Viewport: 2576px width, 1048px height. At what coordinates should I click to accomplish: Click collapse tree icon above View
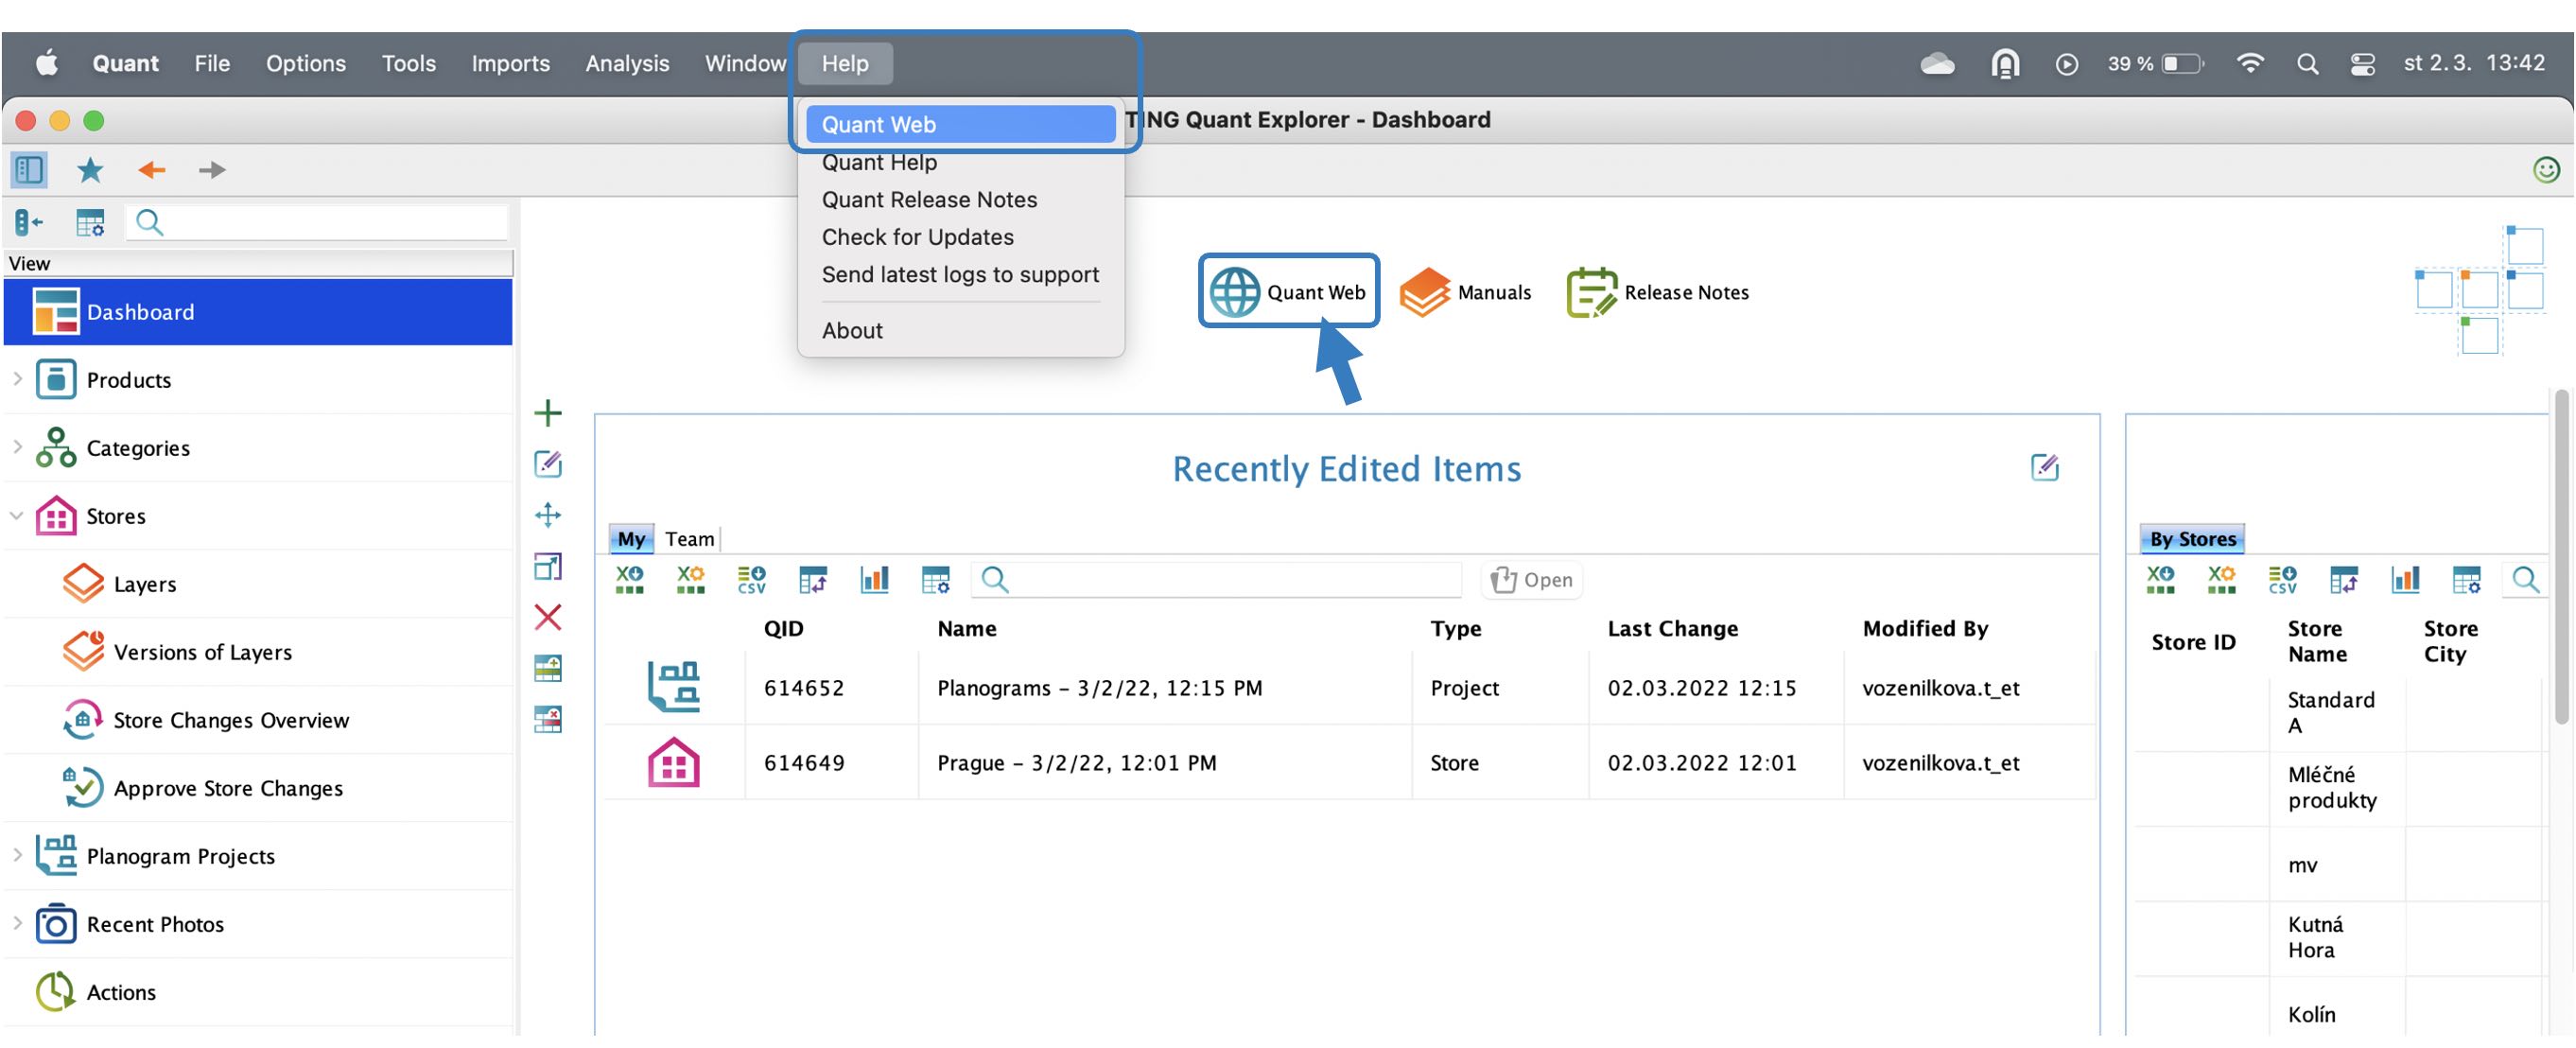coord(29,222)
